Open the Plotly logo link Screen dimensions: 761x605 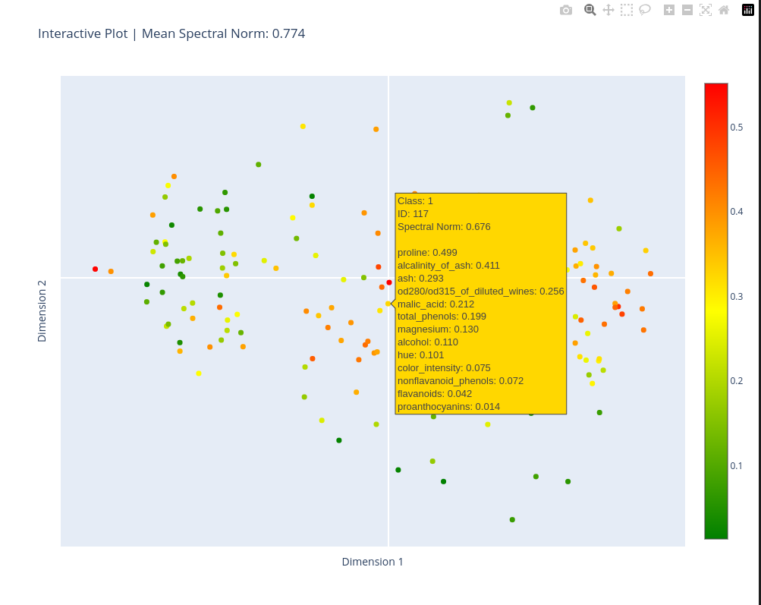click(748, 10)
